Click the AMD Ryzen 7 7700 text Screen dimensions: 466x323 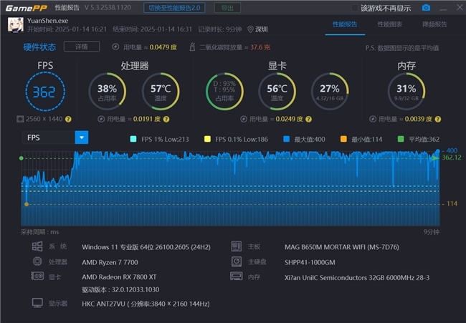[110, 262]
